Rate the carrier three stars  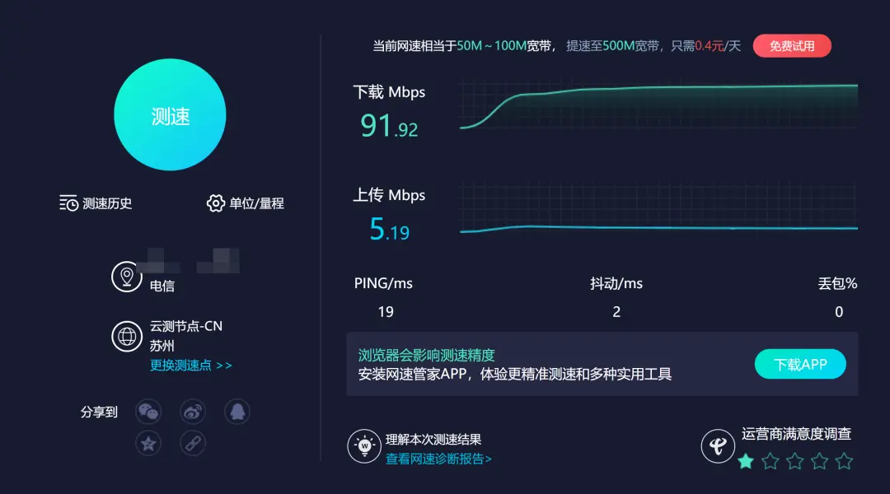pos(794,462)
